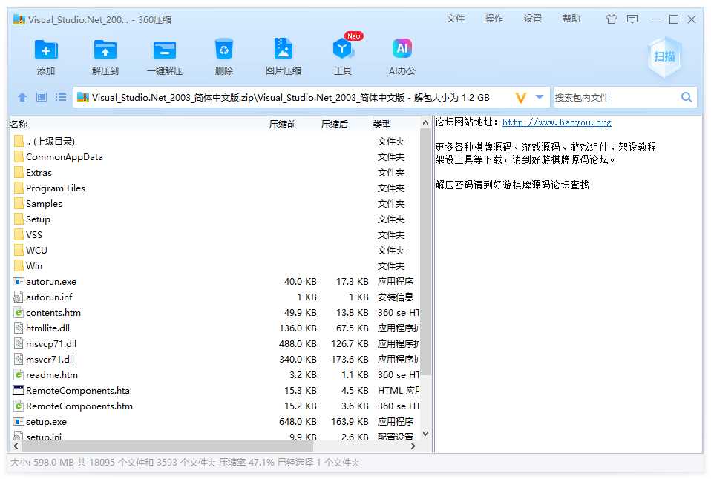The width and height of the screenshot is (711, 479).
Task: Sort by 类型 column header
Action: 381,124
